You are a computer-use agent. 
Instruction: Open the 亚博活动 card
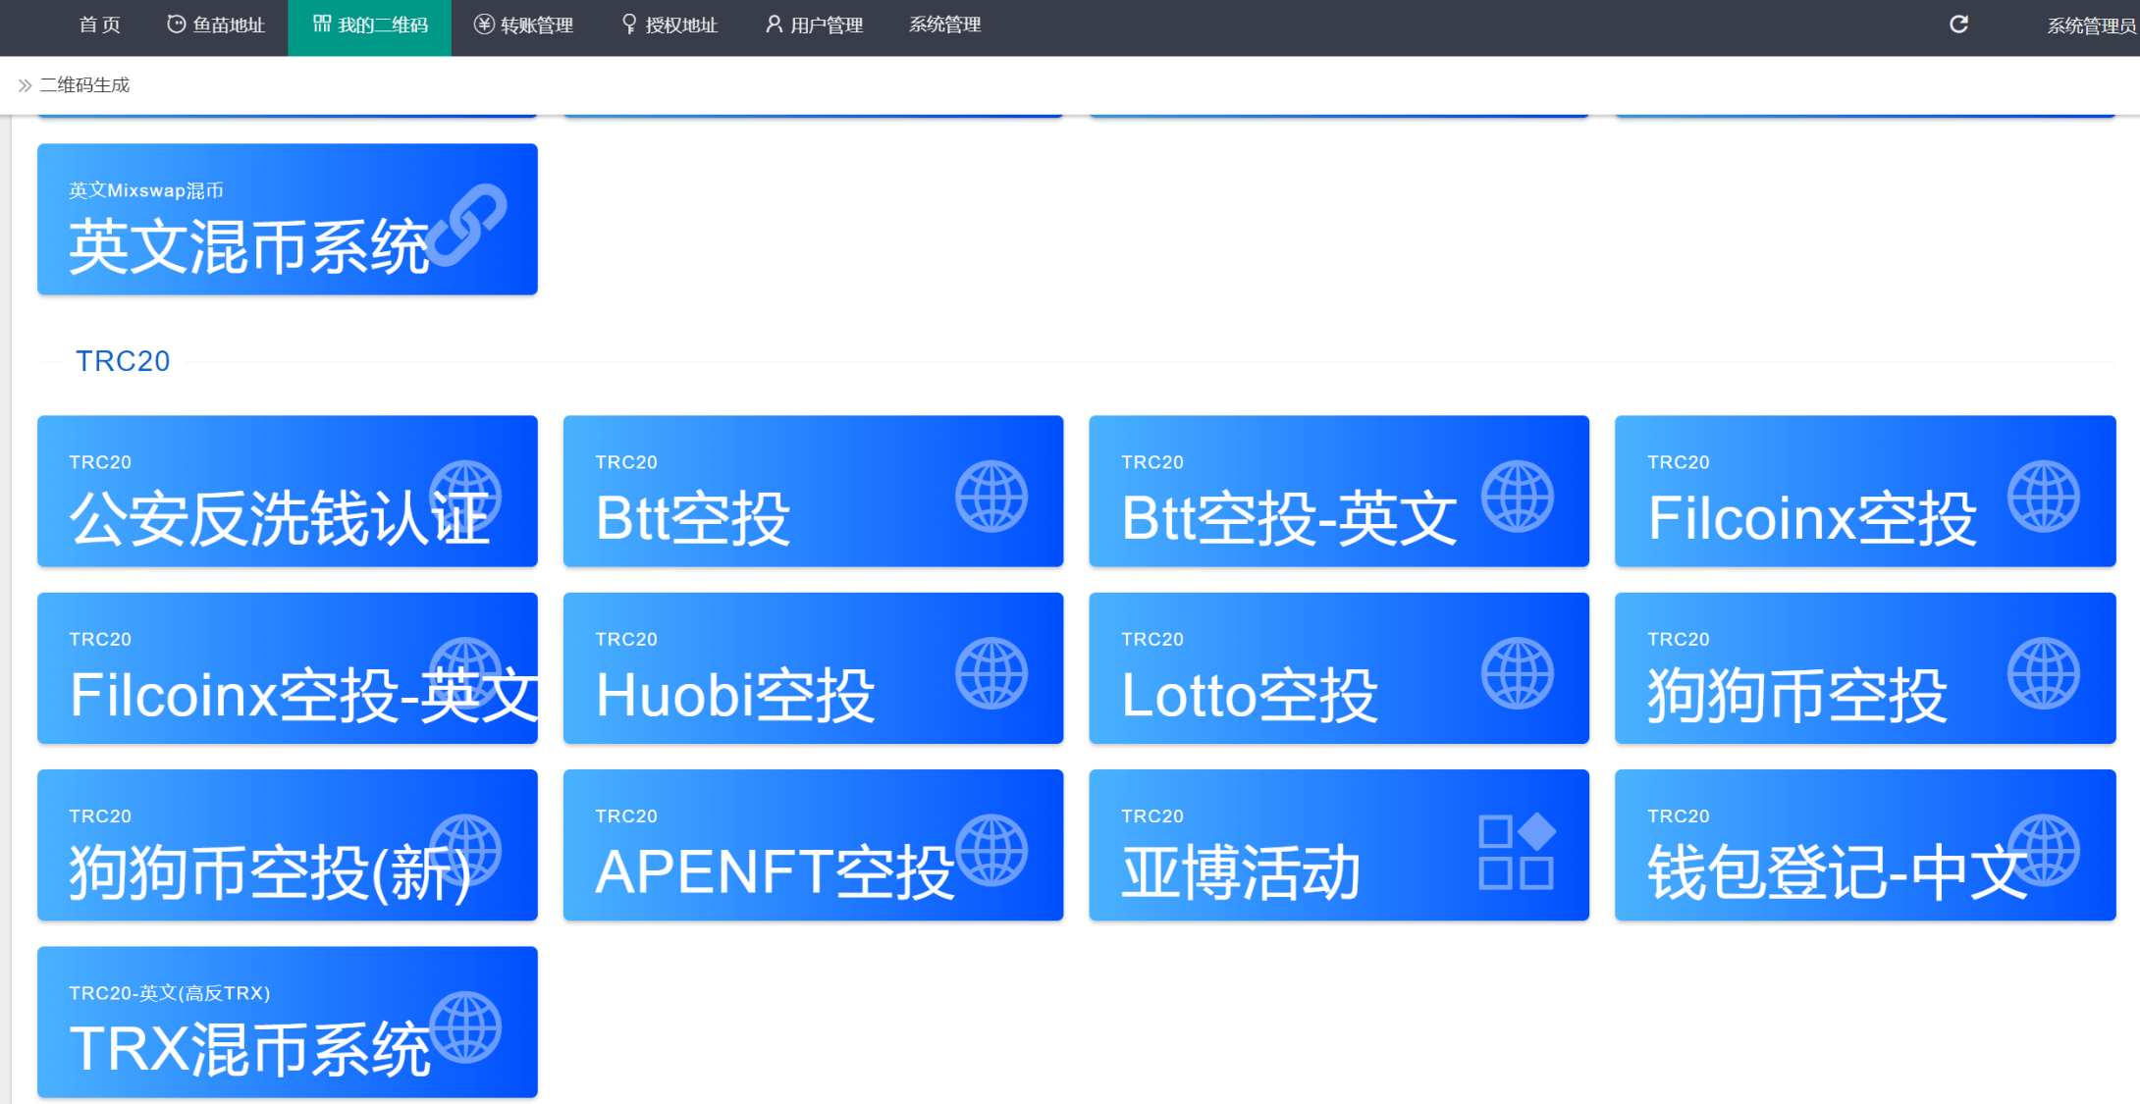pyautogui.click(x=1339, y=845)
